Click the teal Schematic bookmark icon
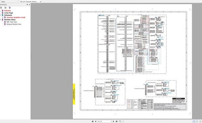Image resolution: width=202 pixels, height=123 pixels. point(2,15)
